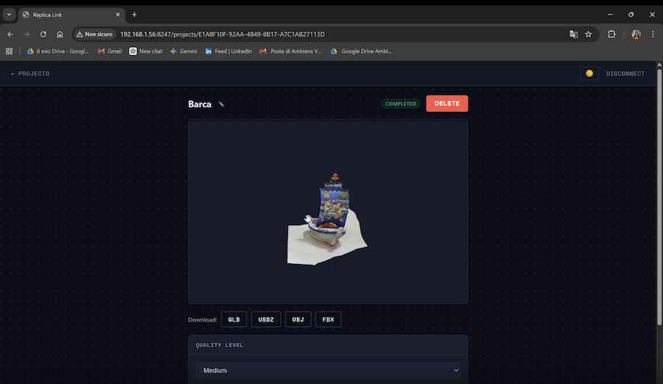
Task: Click the Non sicuro security indicator
Action: point(94,35)
